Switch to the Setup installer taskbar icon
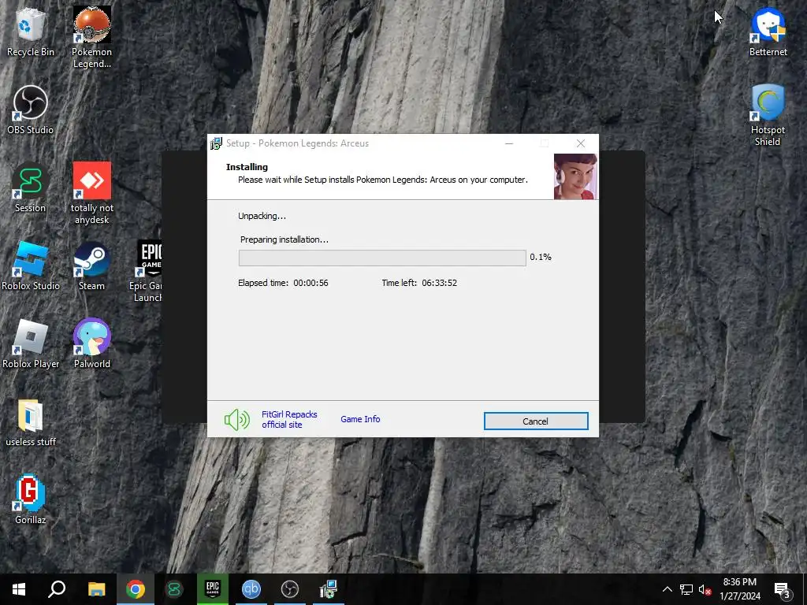Image resolution: width=807 pixels, height=605 pixels. (329, 589)
